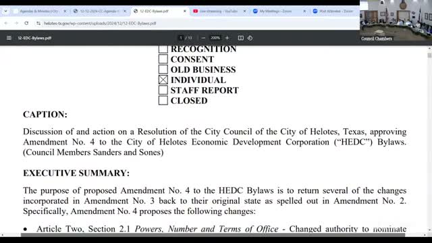Go back in browser history
Screen dimensions: 432x243
[x=6, y=23]
